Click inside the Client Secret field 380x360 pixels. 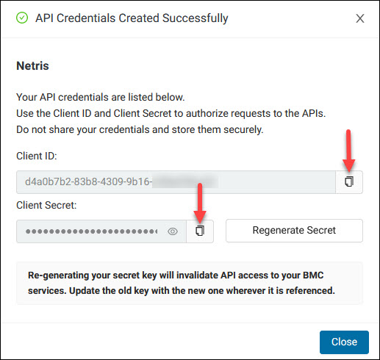click(101, 231)
